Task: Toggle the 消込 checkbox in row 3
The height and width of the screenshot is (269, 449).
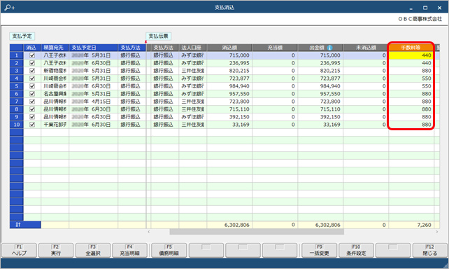Action: tap(32, 71)
